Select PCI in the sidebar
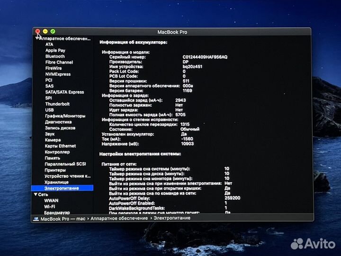 [x=49, y=80]
